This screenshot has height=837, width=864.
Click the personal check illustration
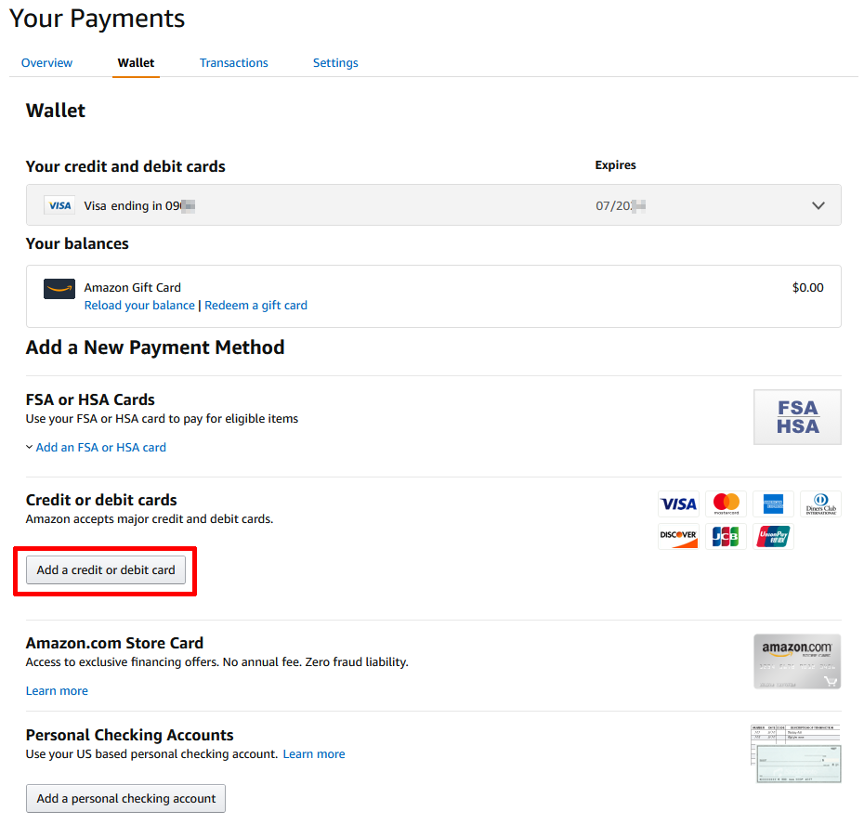coord(795,753)
